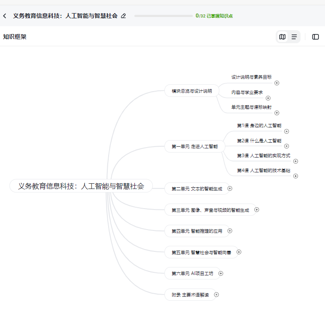Select node 第三单元 图像、声音与视频的智能生成

point(210,210)
